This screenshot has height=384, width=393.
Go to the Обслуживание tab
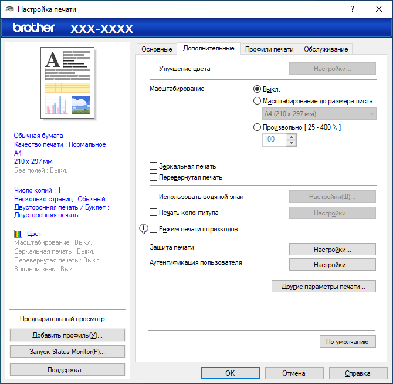[326, 49]
